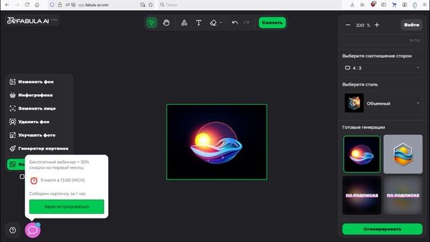This screenshot has width=430, height=242.
Task: Reload the browser page
Action: 27,5
